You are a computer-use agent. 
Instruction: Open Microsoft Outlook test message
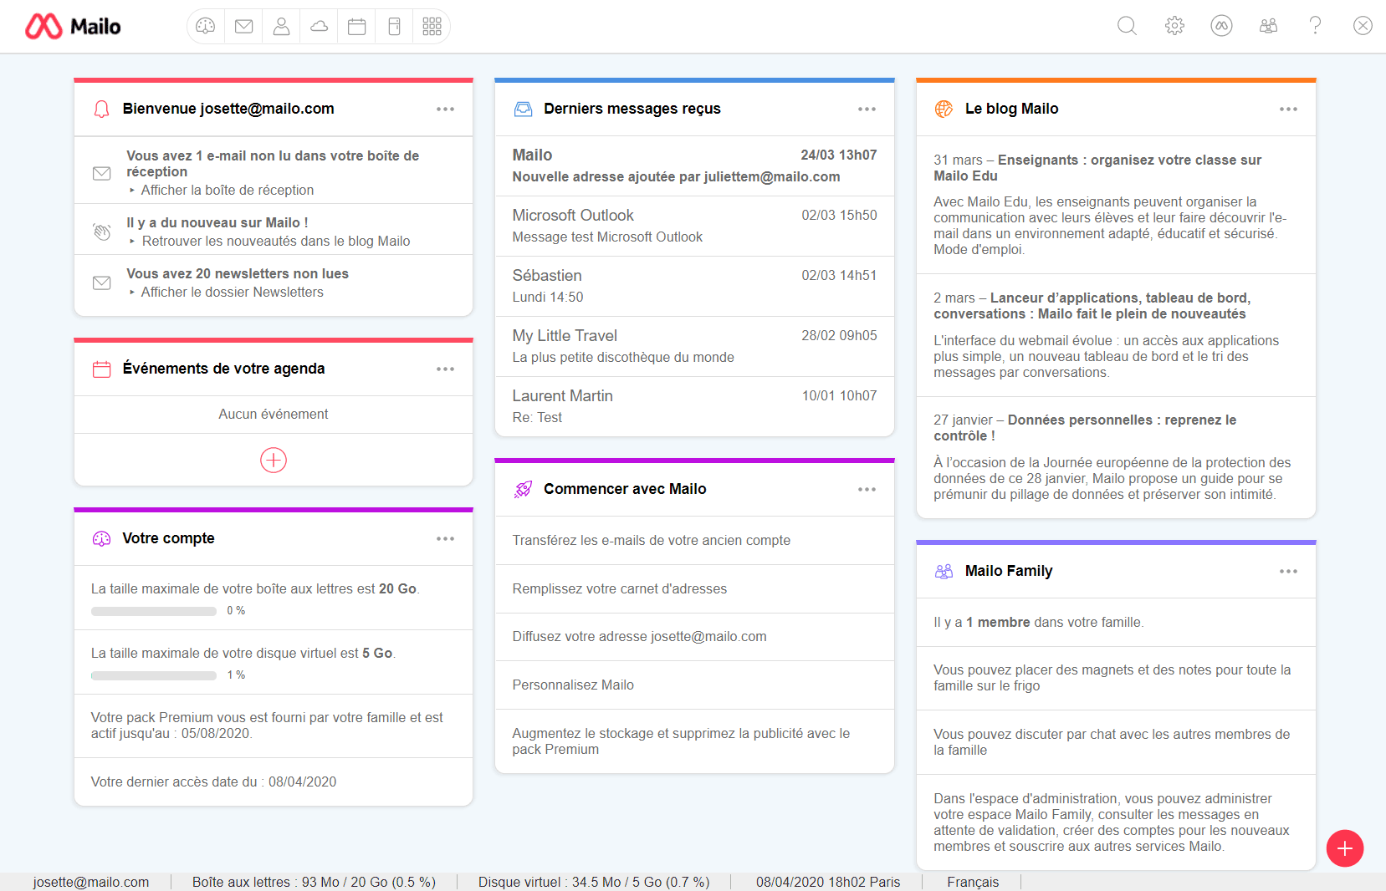pos(694,226)
